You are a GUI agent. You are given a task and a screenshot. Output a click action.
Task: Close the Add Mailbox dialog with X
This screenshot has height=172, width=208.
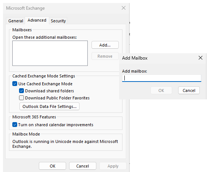point(200,58)
